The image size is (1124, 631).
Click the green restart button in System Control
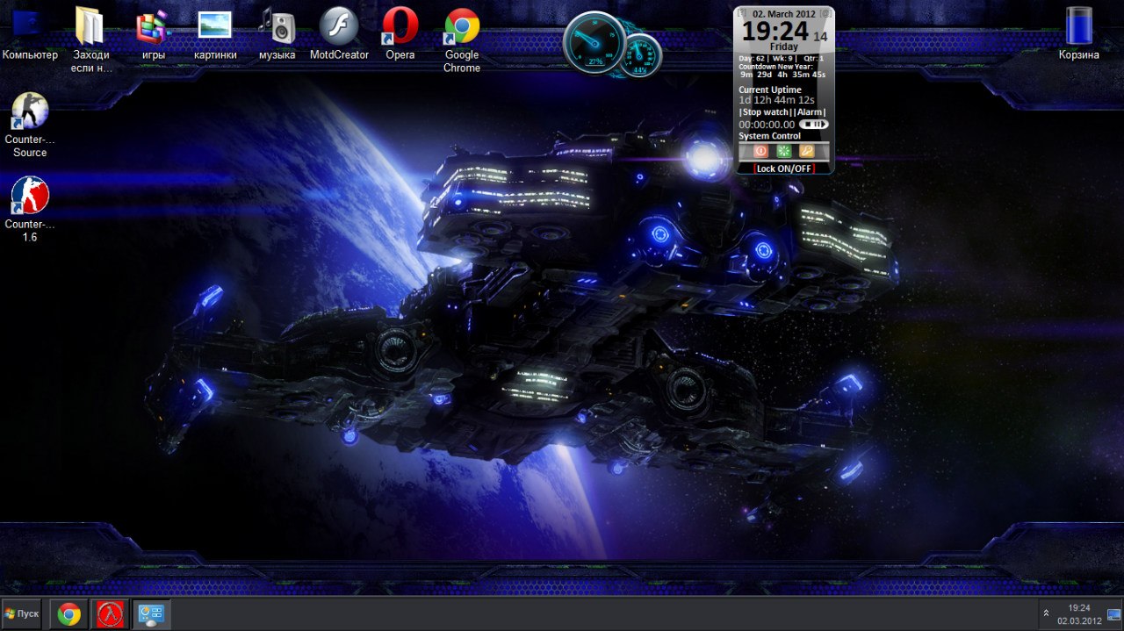(783, 151)
